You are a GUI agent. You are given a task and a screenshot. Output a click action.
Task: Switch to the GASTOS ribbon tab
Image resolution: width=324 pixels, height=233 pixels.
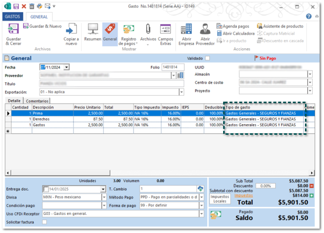coord(12,17)
